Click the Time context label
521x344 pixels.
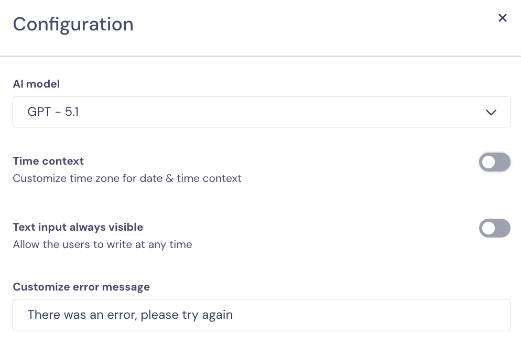(48, 161)
